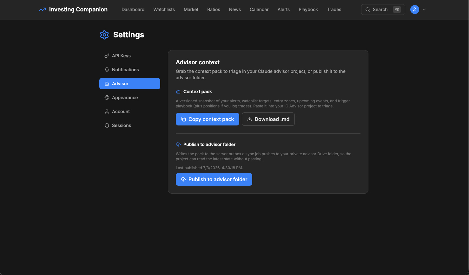Click the Investing Companion brand name
This screenshot has width=469, height=275.
[78, 10]
